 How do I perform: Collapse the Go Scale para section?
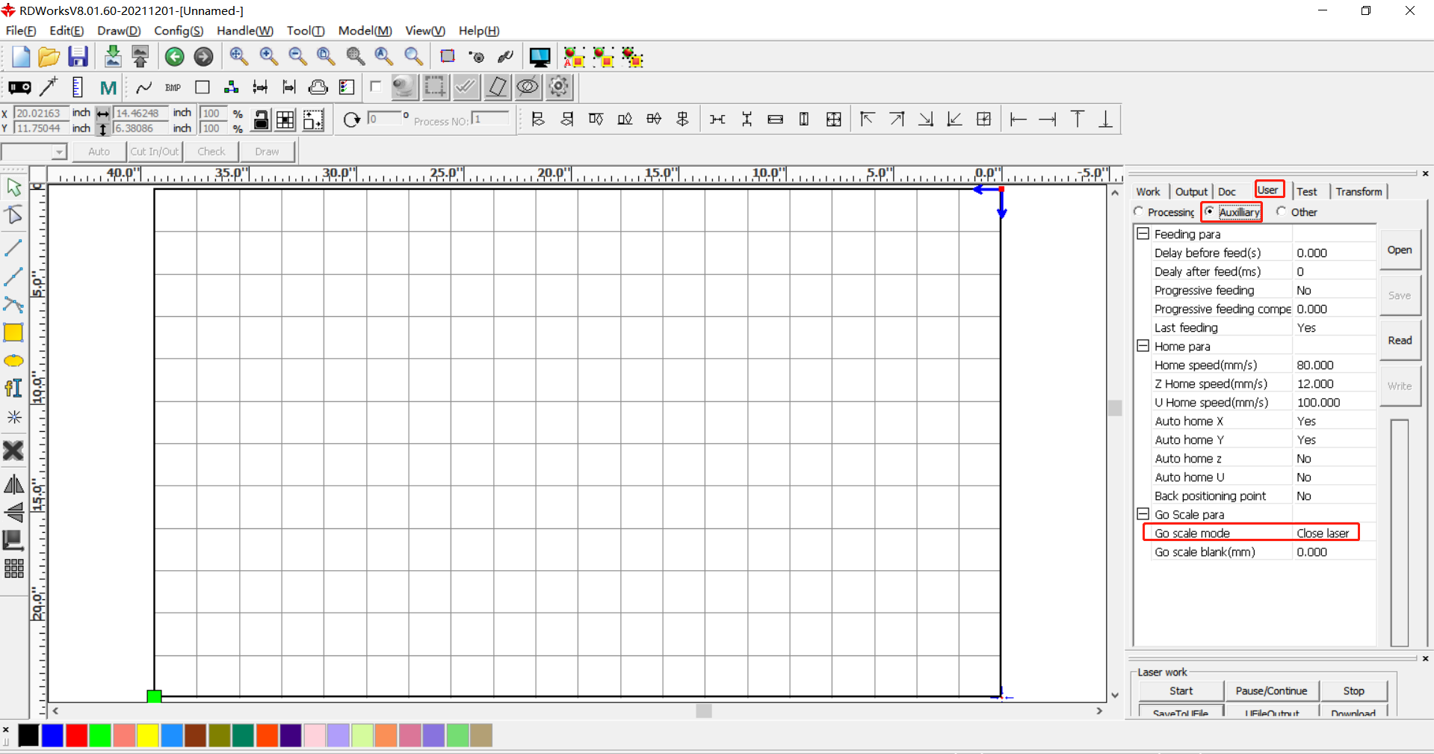tap(1143, 514)
